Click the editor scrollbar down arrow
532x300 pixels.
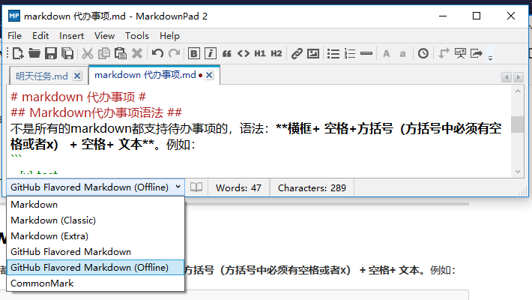[518, 172]
